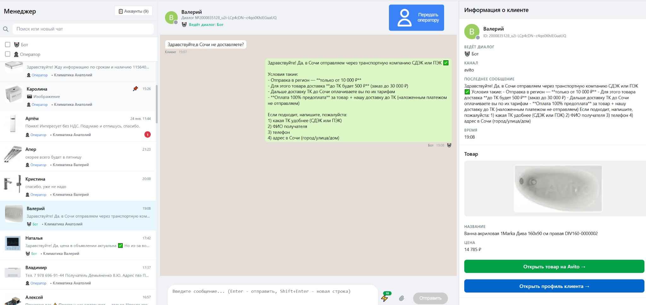Click the bathtub product thumbnail
Image resolution: width=646 pixels, height=305 pixels.
(x=558, y=188)
